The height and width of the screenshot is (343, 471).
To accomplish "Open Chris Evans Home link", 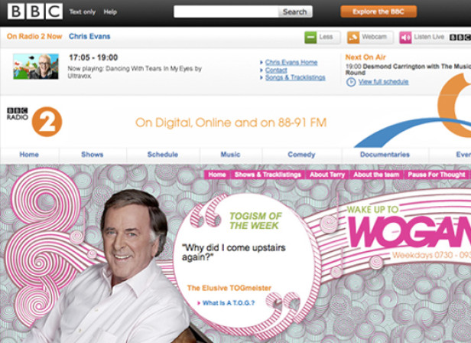I will tap(291, 62).
